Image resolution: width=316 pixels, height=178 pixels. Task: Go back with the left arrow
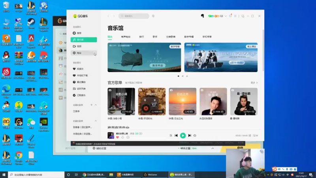pyautogui.click(x=108, y=16)
